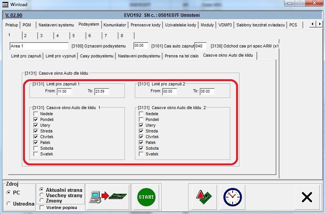Switch to the Komunikator tab

(115, 25)
